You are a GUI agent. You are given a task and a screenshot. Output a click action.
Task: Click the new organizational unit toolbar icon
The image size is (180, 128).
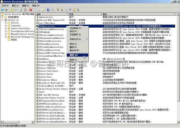point(66,10)
